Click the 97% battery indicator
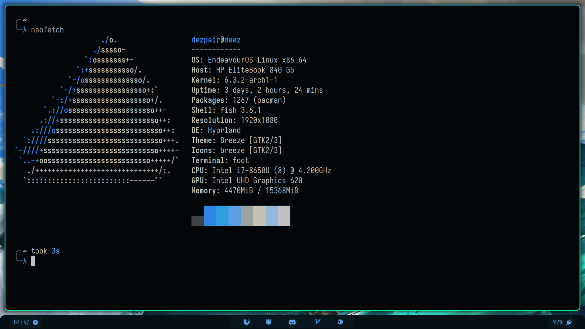 pyautogui.click(x=558, y=322)
